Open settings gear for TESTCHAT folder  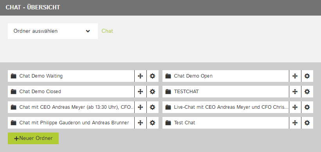307,92
